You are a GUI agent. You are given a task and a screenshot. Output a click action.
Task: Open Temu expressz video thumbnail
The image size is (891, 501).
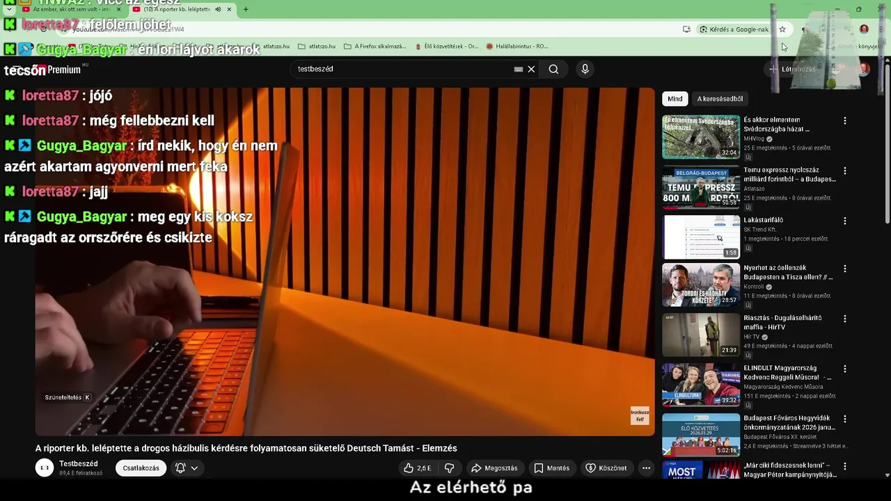tap(701, 187)
